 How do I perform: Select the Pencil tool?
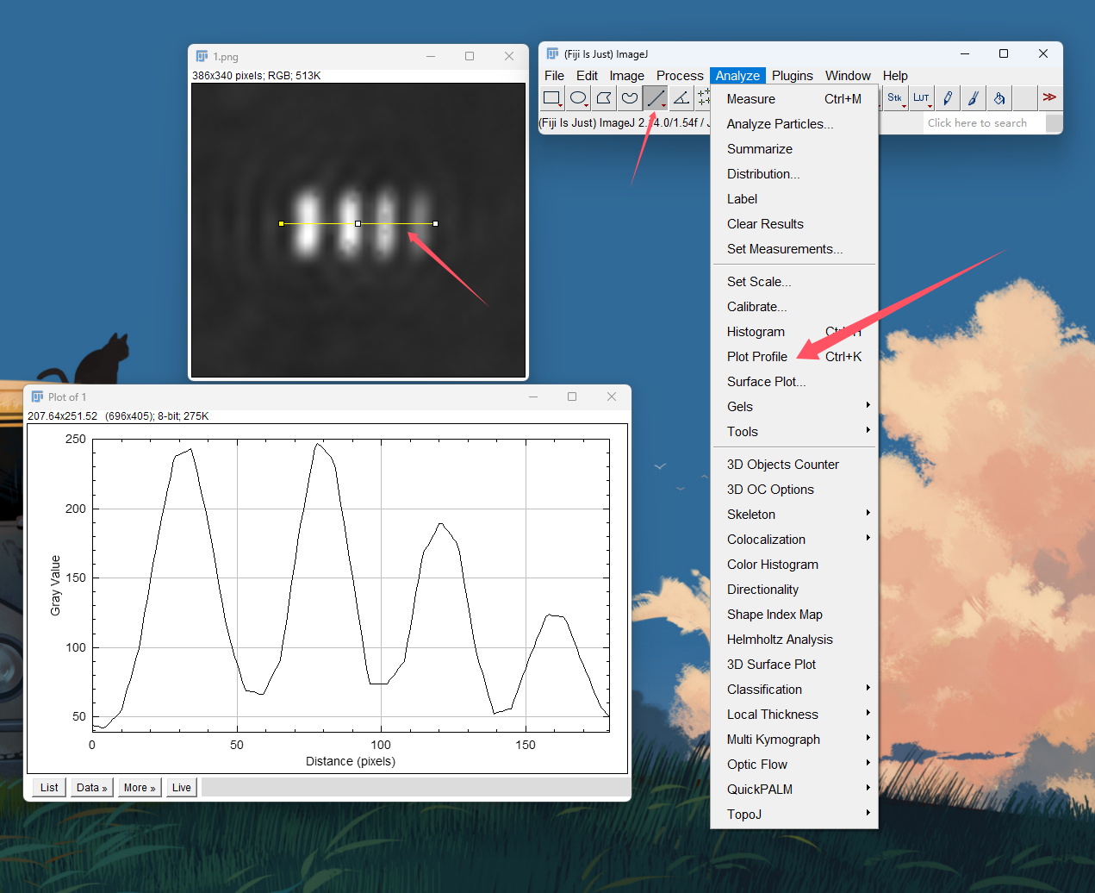coord(948,98)
